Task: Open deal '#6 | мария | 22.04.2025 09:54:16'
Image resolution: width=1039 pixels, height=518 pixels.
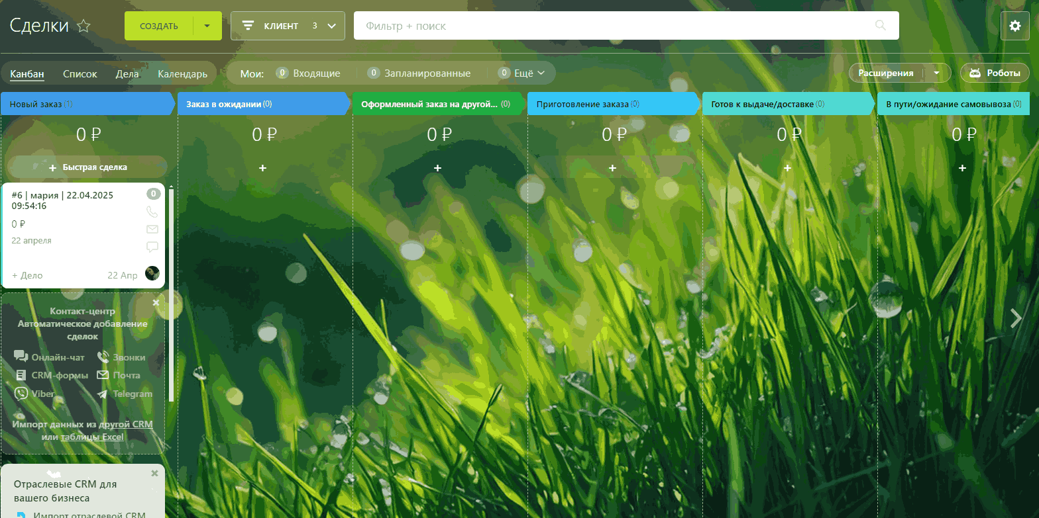Action: [63, 200]
